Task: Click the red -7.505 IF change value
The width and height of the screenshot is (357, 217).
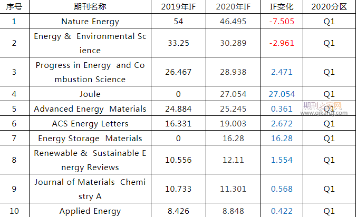Action: pos(282,22)
